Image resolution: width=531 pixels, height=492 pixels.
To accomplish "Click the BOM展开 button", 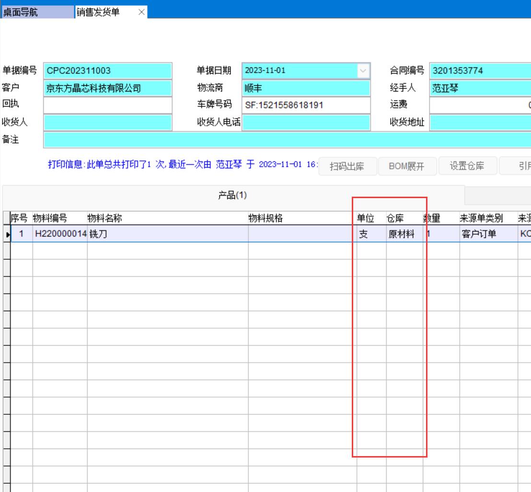I will pos(406,167).
